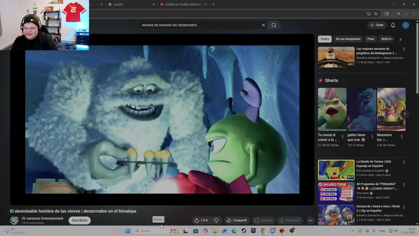
Task: Open La Banda de Tontos thumbnail
Action: coord(336,170)
